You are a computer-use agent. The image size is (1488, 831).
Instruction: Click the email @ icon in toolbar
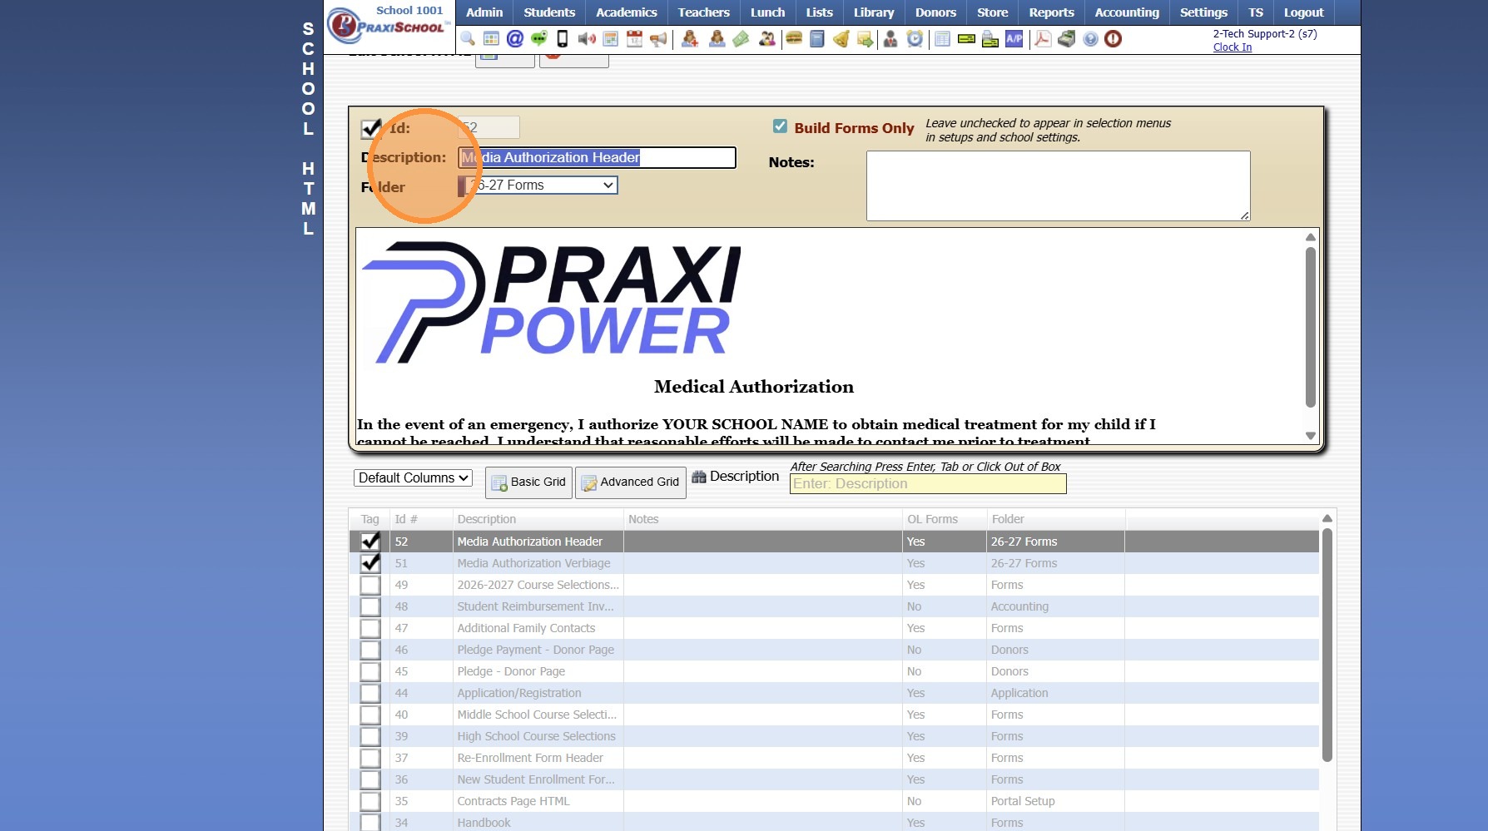point(515,39)
